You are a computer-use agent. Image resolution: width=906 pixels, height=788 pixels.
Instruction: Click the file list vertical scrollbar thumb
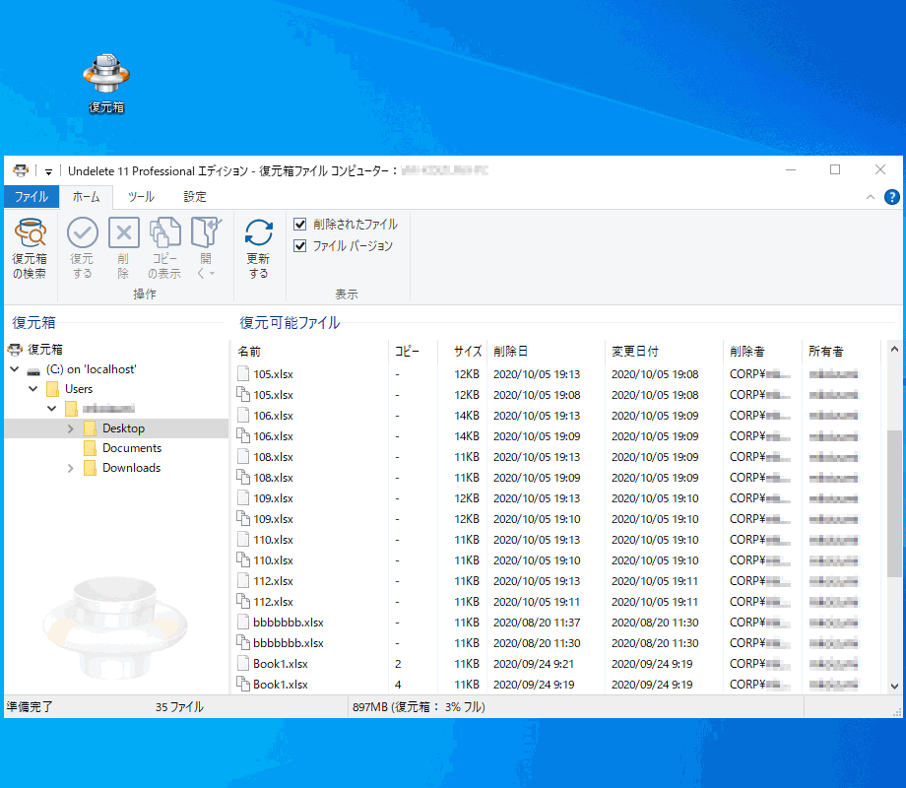tap(894, 503)
